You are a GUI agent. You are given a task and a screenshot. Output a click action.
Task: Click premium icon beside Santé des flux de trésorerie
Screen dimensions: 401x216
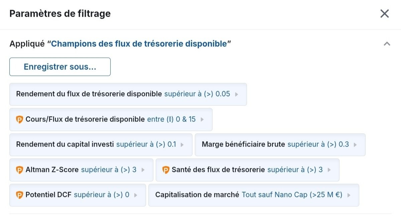pos(166,170)
